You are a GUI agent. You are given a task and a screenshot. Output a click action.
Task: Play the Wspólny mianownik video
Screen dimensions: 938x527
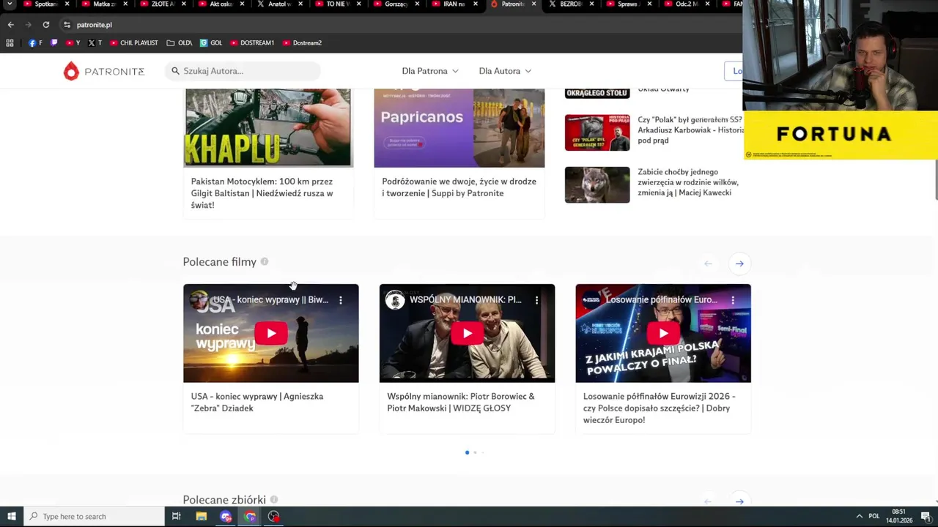pyautogui.click(x=467, y=333)
